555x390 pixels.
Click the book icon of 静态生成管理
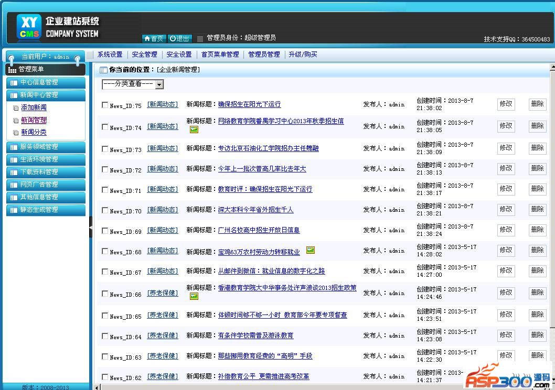14,210
